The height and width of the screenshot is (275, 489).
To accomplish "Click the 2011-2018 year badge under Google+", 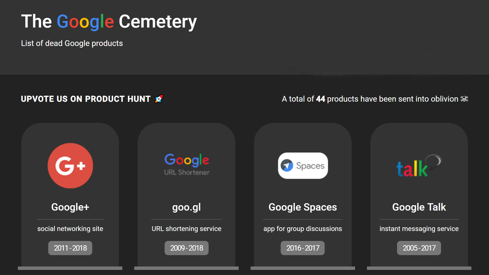I will pyautogui.click(x=70, y=248).
